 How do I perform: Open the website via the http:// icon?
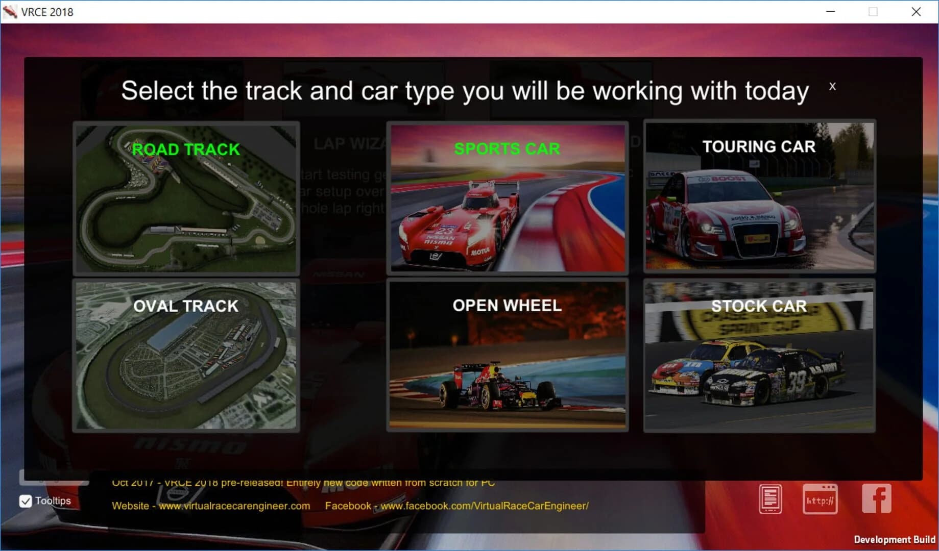[821, 498]
